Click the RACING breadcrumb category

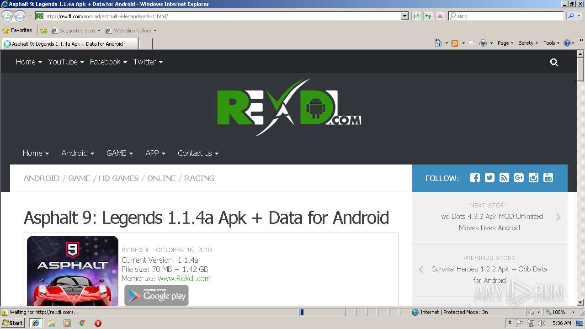(x=199, y=178)
